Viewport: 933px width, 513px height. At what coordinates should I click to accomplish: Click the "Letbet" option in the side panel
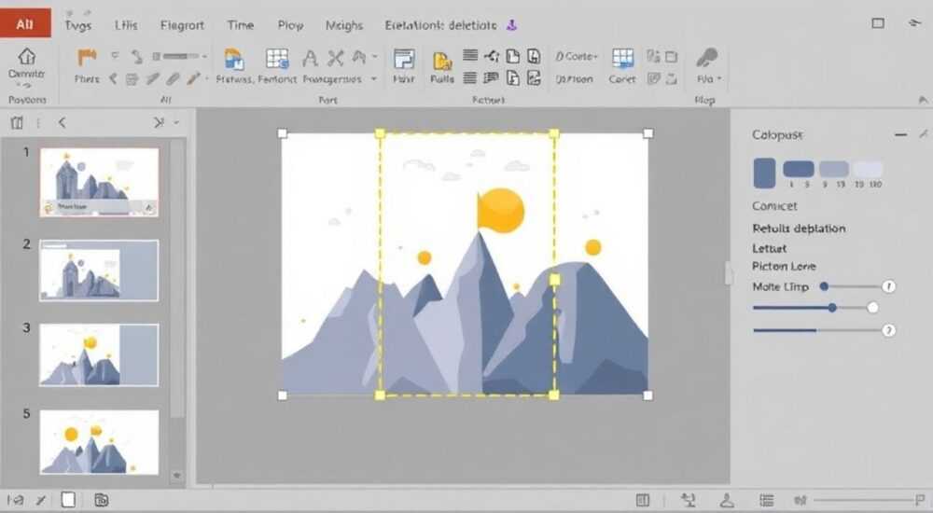(769, 249)
